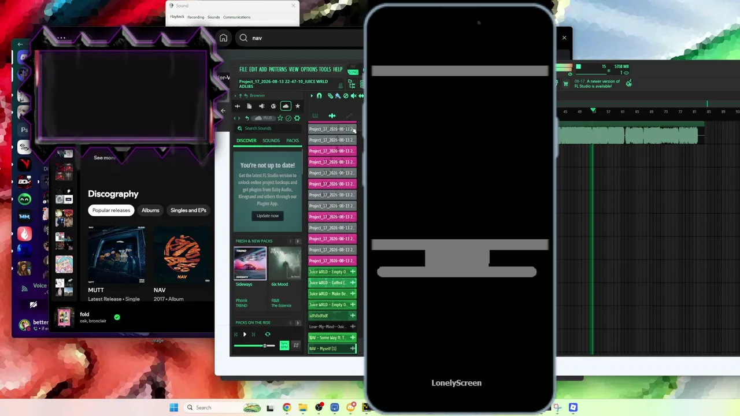Select the Albums filter in Spotify
Viewport: 740px width, 416px height.
(x=150, y=210)
